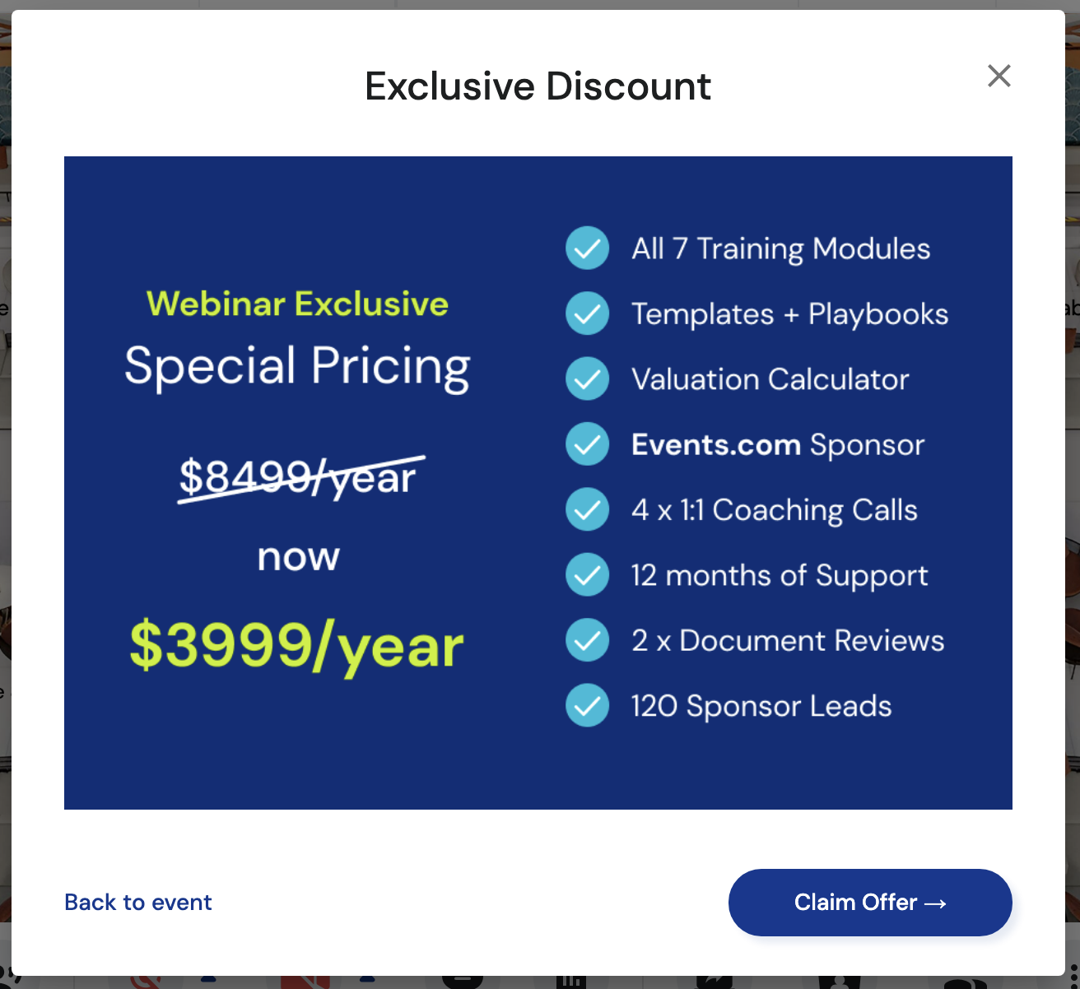Click the 120 Sponsor Leads text

click(x=761, y=706)
